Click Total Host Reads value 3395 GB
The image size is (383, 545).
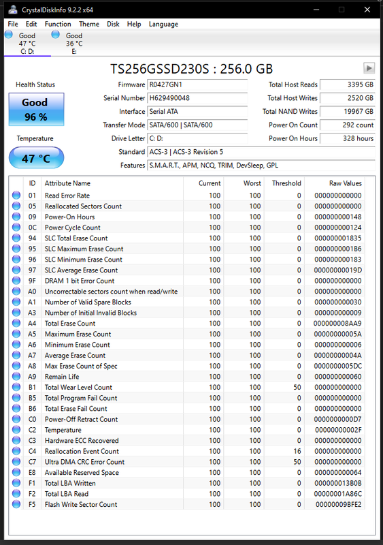pyautogui.click(x=347, y=84)
